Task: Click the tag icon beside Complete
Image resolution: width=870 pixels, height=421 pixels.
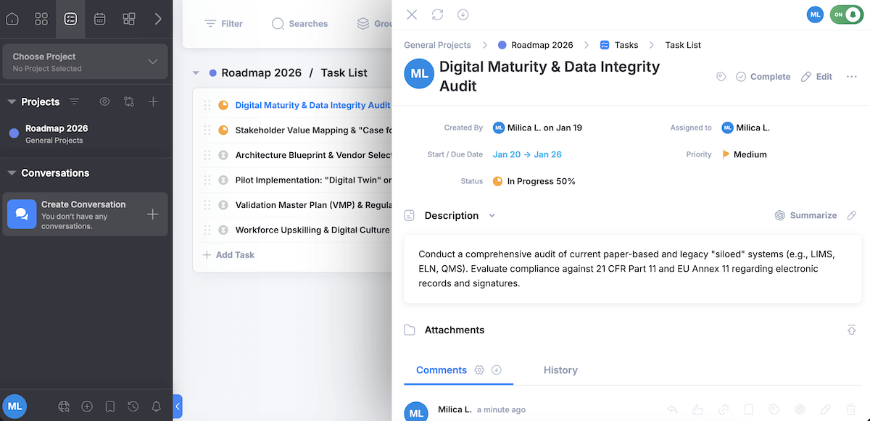Action: pyautogui.click(x=721, y=77)
